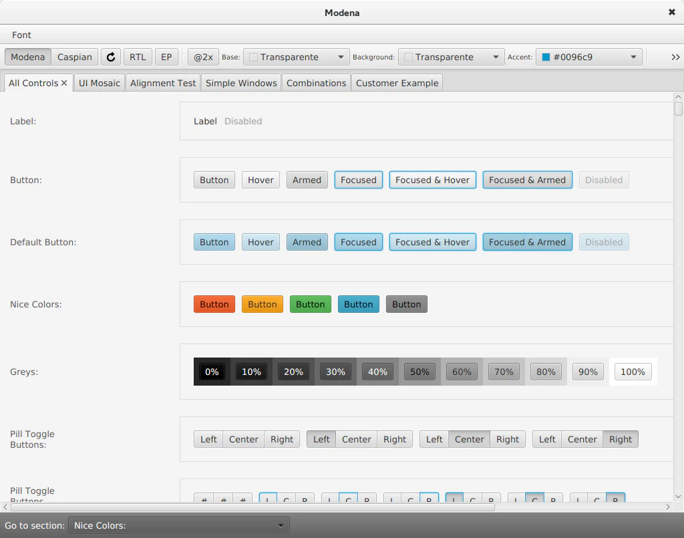Select the Modena theme toggle
Viewport: 684px width, 538px height.
tap(28, 57)
